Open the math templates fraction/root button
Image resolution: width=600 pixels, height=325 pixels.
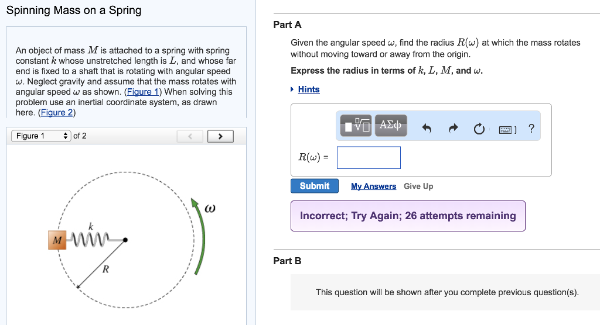pyautogui.click(x=358, y=126)
